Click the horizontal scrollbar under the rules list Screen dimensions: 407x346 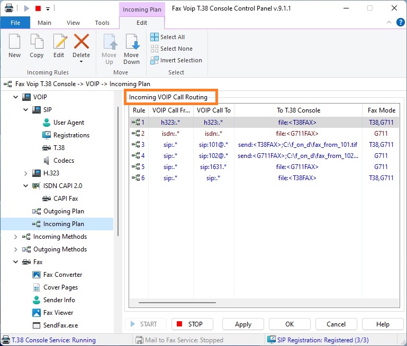177,303
